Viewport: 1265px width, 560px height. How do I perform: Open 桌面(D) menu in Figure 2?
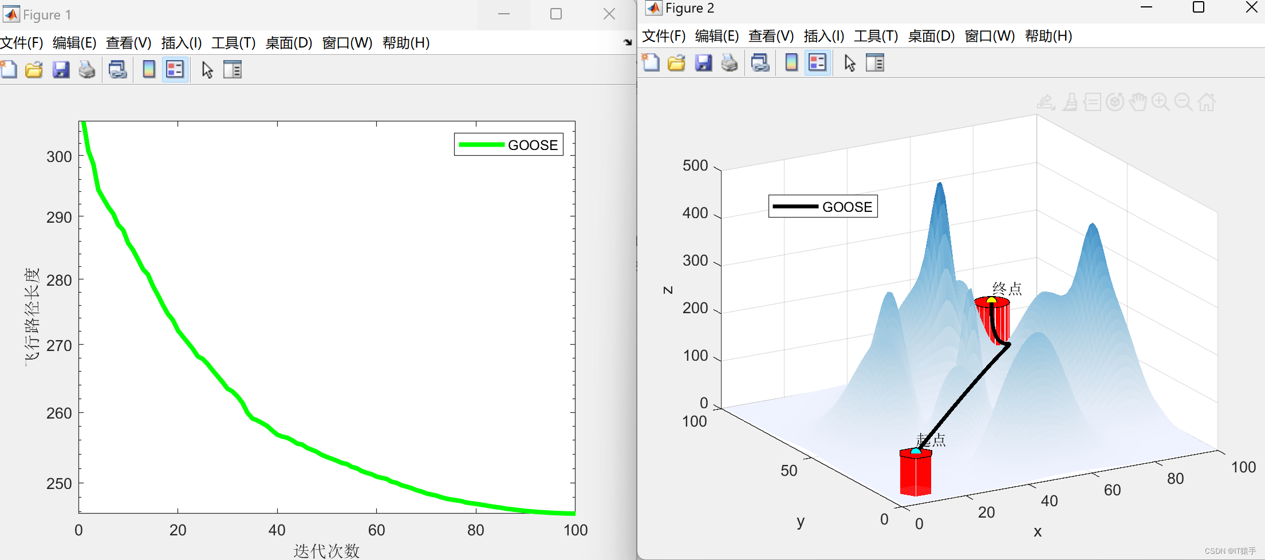pyautogui.click(x=931, y=36)
